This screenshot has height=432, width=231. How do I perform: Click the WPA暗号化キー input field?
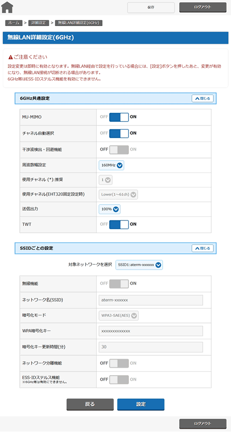tap(151, 331)
